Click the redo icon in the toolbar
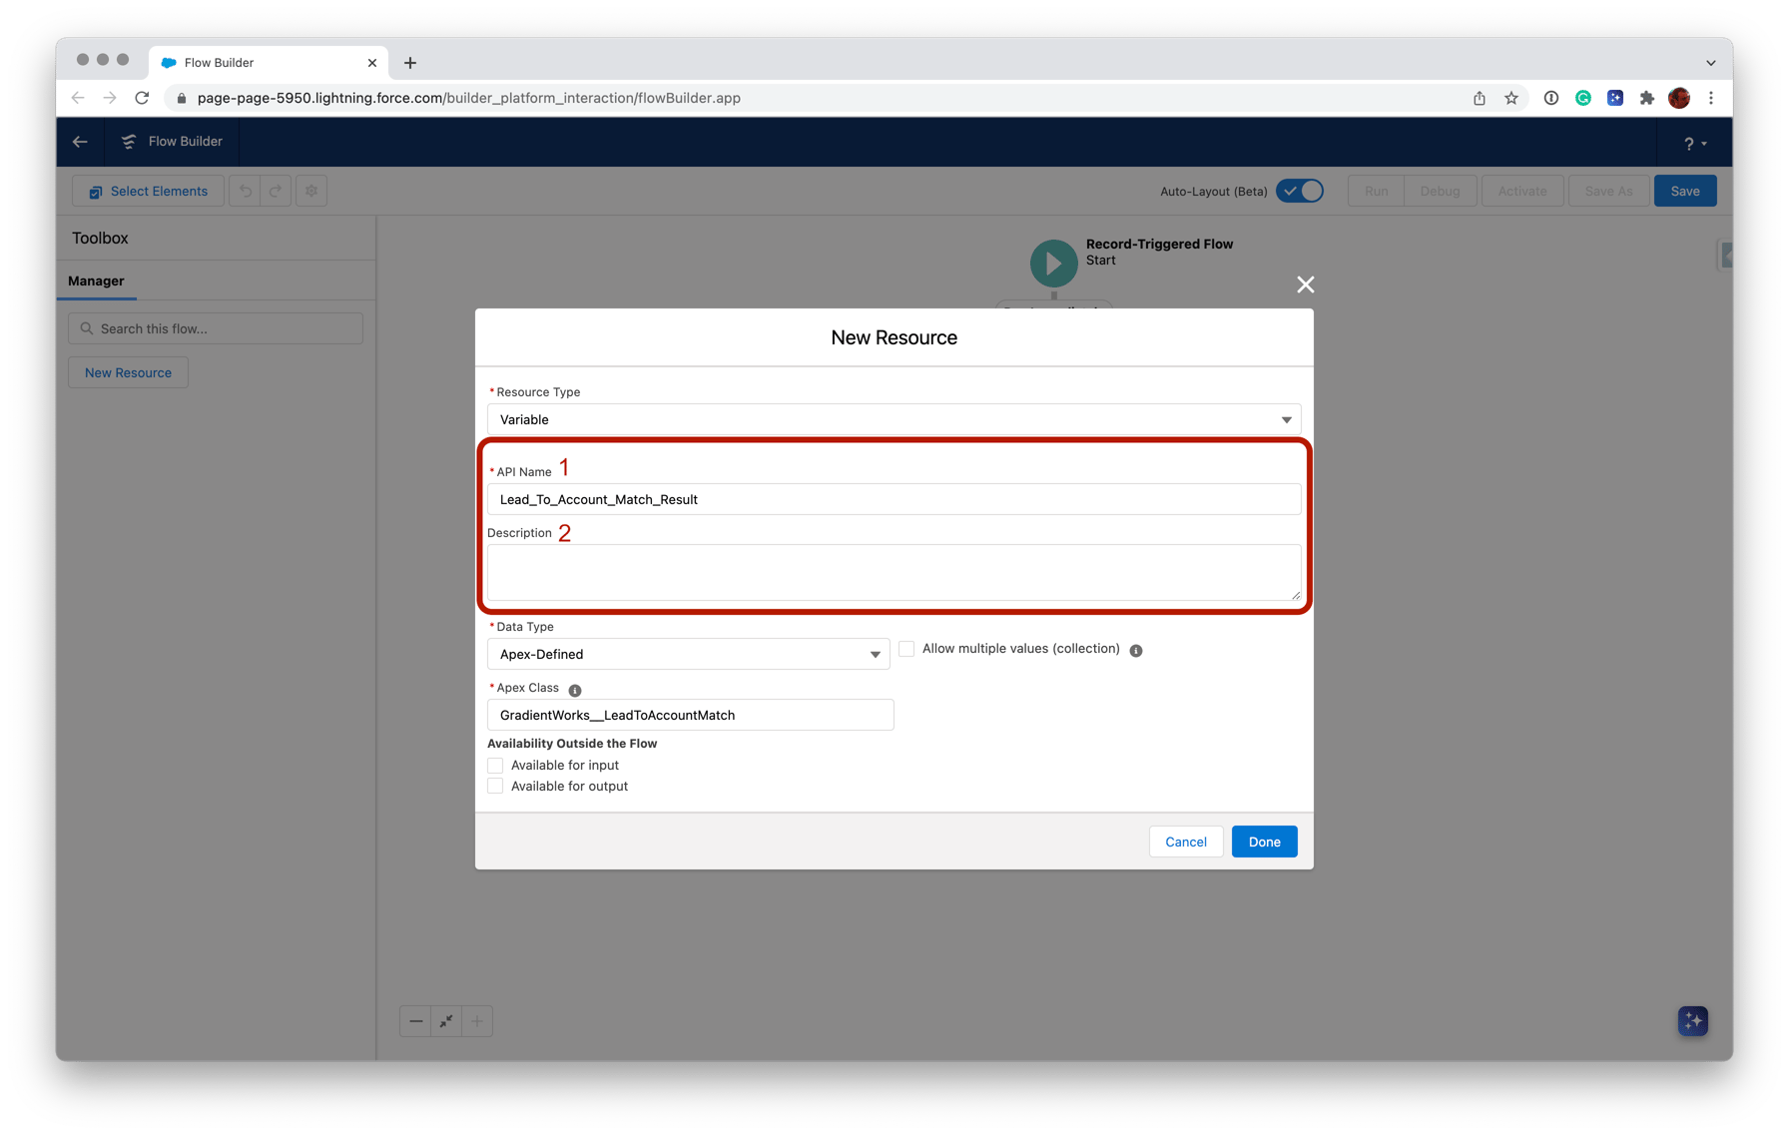 click(275, 191)
